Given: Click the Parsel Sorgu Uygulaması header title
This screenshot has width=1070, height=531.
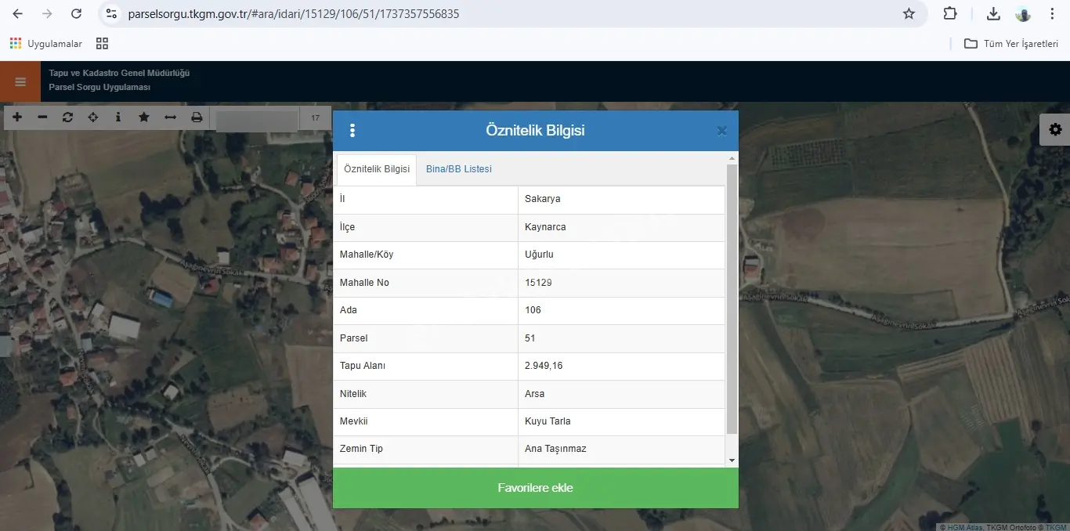Looking at the screenshot, I should [99, 88].
